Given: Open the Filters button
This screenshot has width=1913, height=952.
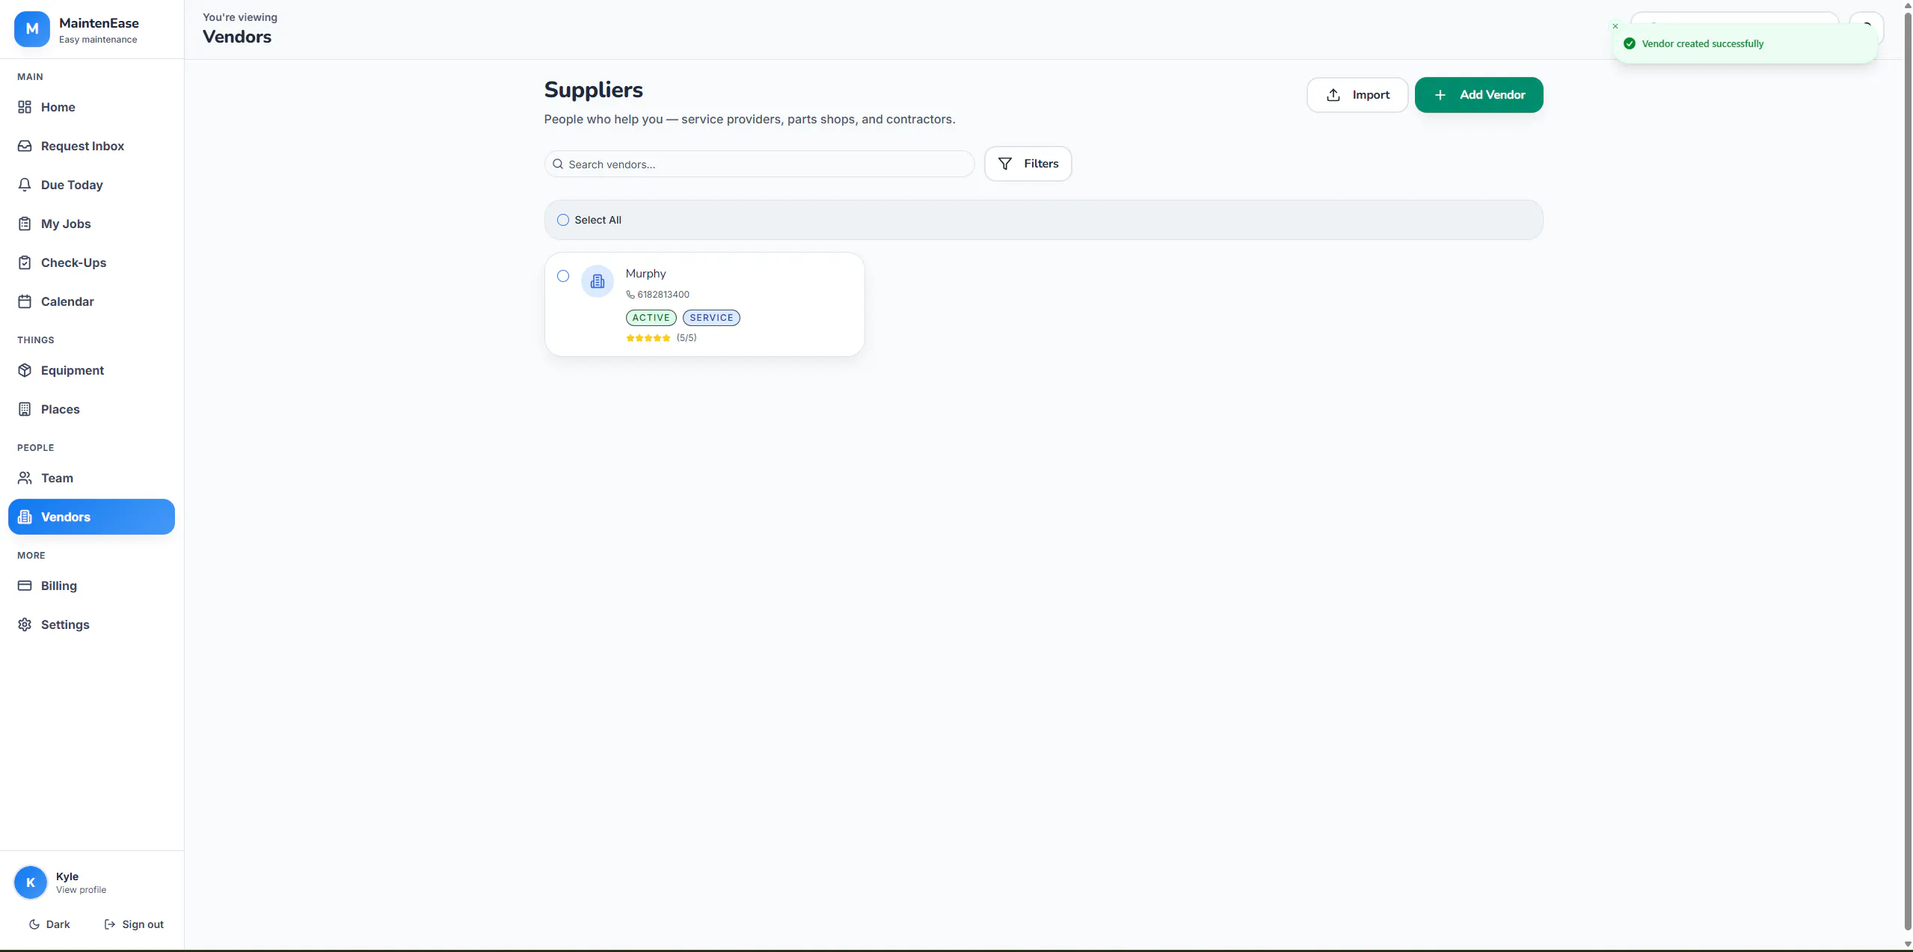Looking at the screenshot, I should (x=1028, y=164).
